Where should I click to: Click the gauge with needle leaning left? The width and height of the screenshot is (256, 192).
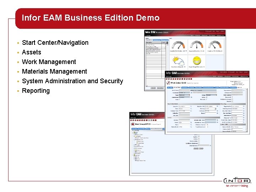(x=215, y=45)
